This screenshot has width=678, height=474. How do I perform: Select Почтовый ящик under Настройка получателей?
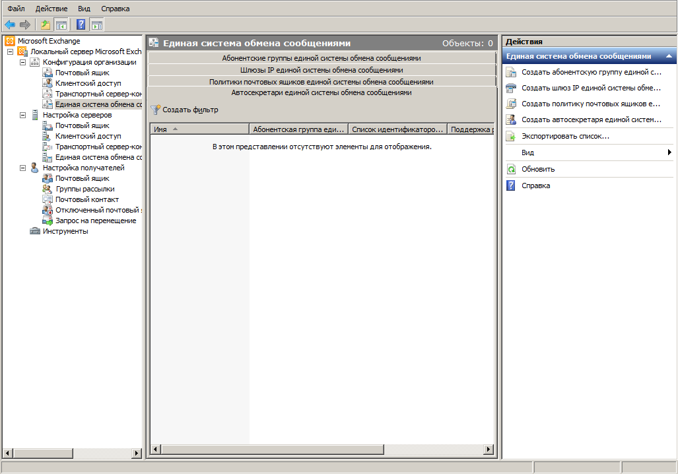point(82,179)
